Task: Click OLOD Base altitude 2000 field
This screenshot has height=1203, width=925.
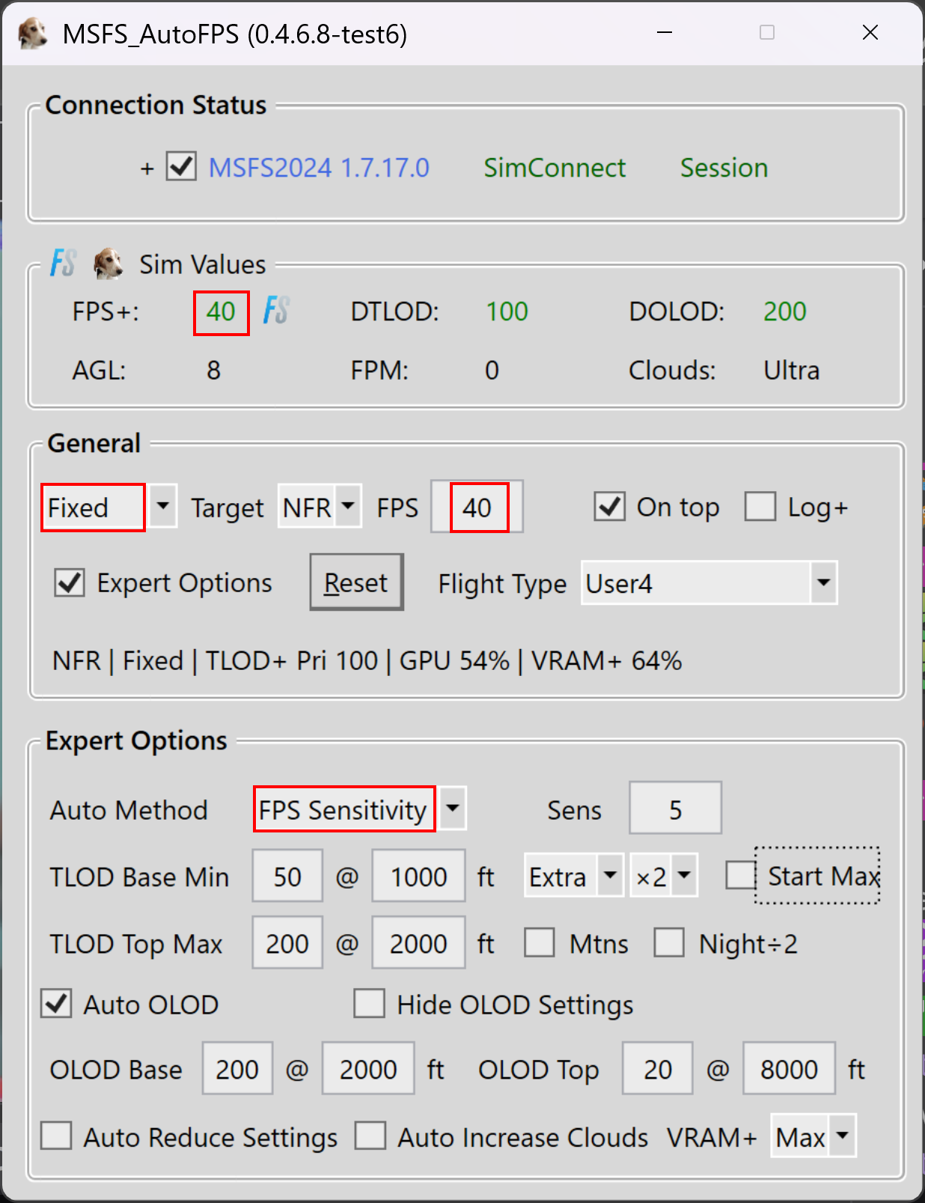Action: (368, 1068)
